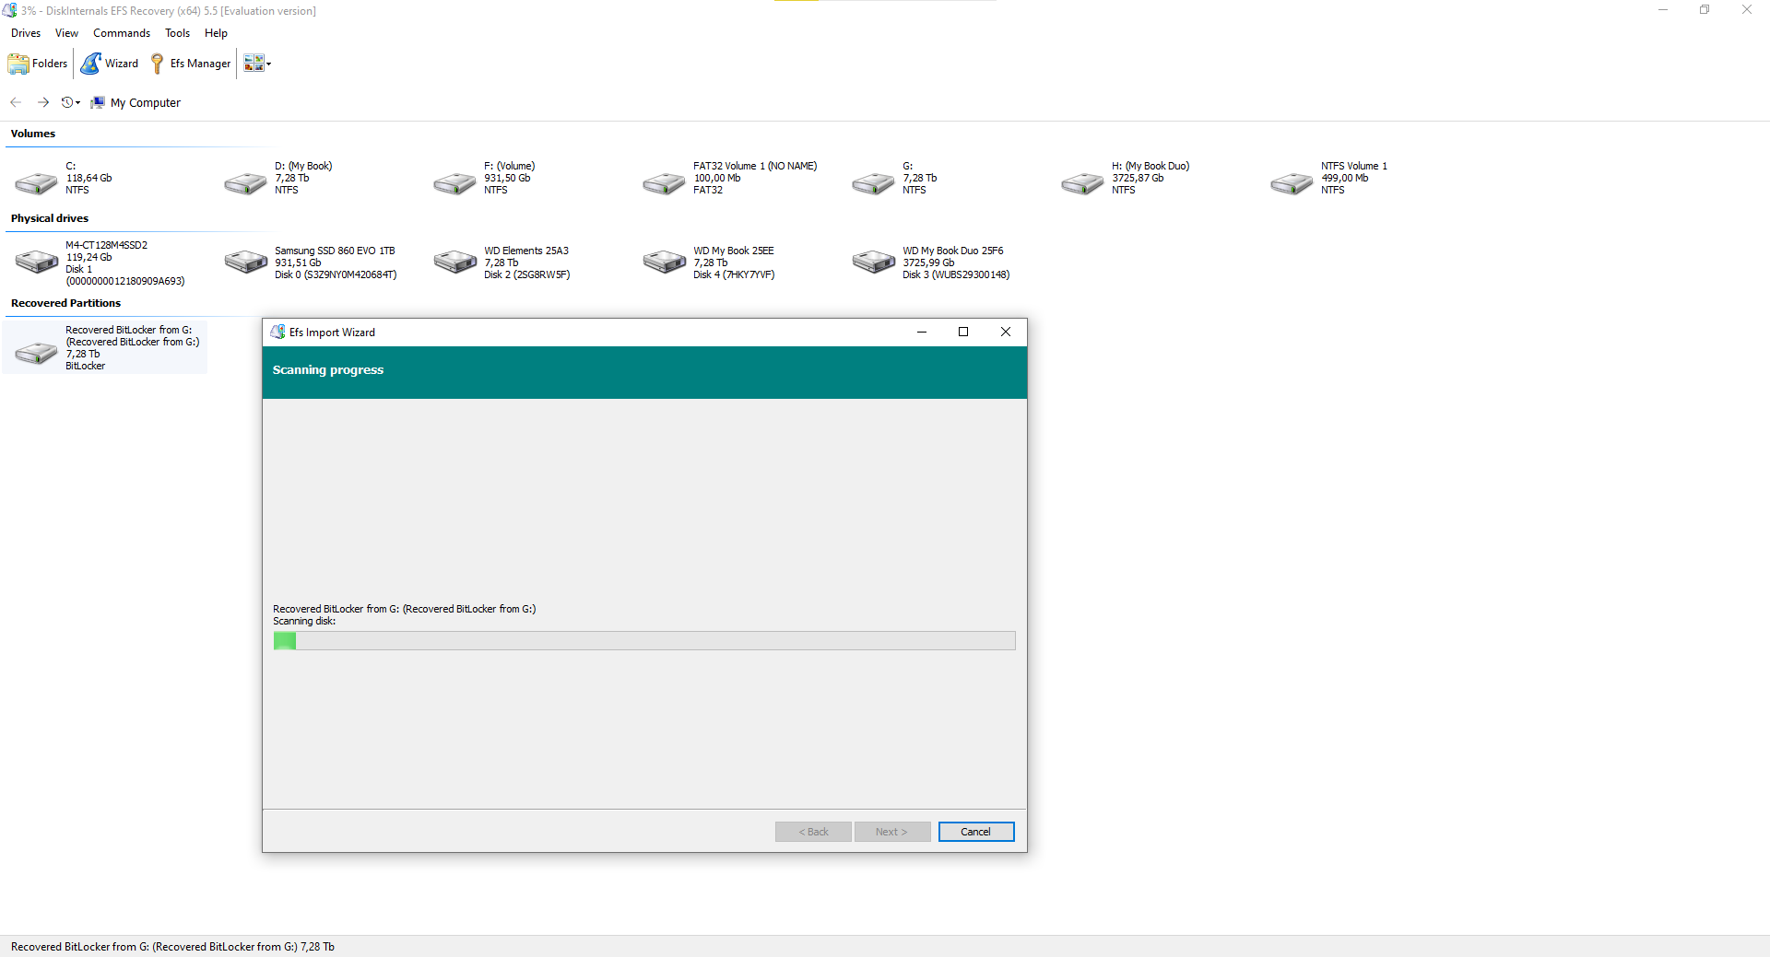
Task: Select the M4-CT128M4SSD2 physical drive icon
Action: [37, 262]
